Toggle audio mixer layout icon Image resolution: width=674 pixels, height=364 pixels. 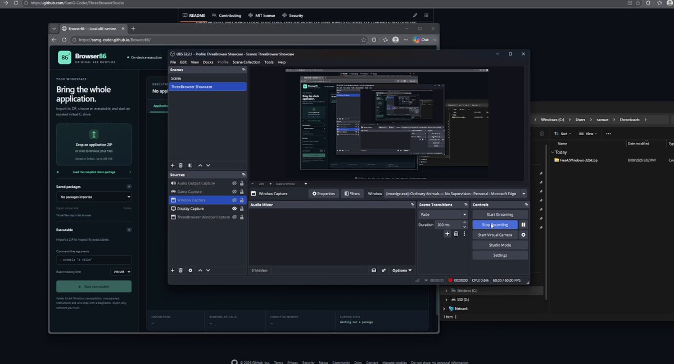[373, 270]
